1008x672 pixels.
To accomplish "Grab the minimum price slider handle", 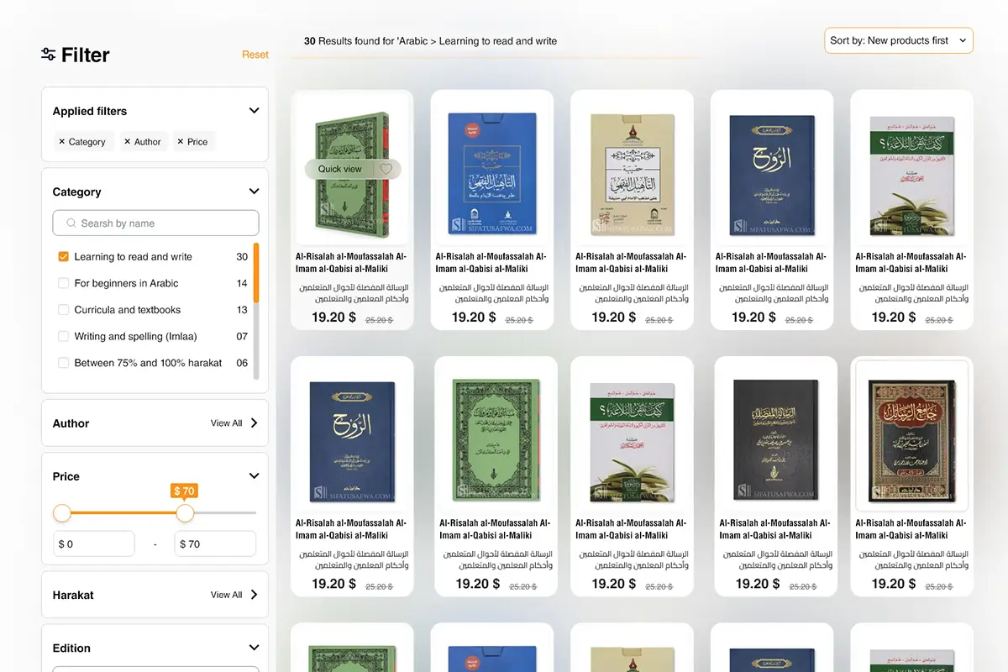I will pos(62,513).
